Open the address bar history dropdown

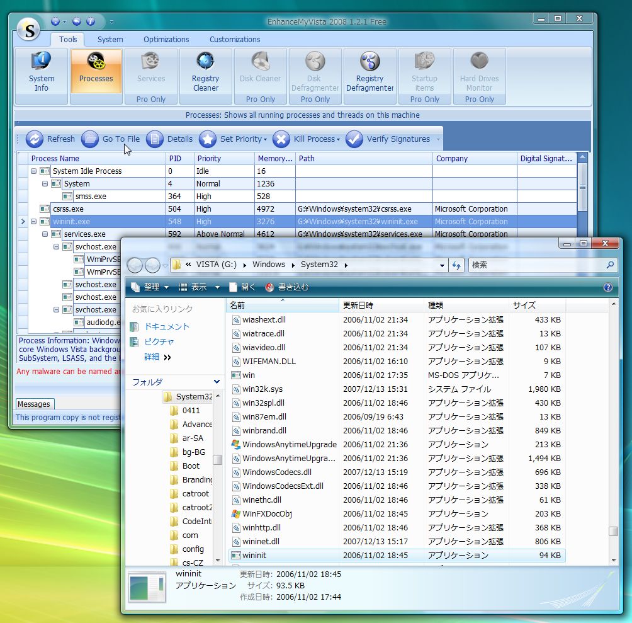click(x=442, y=265)
